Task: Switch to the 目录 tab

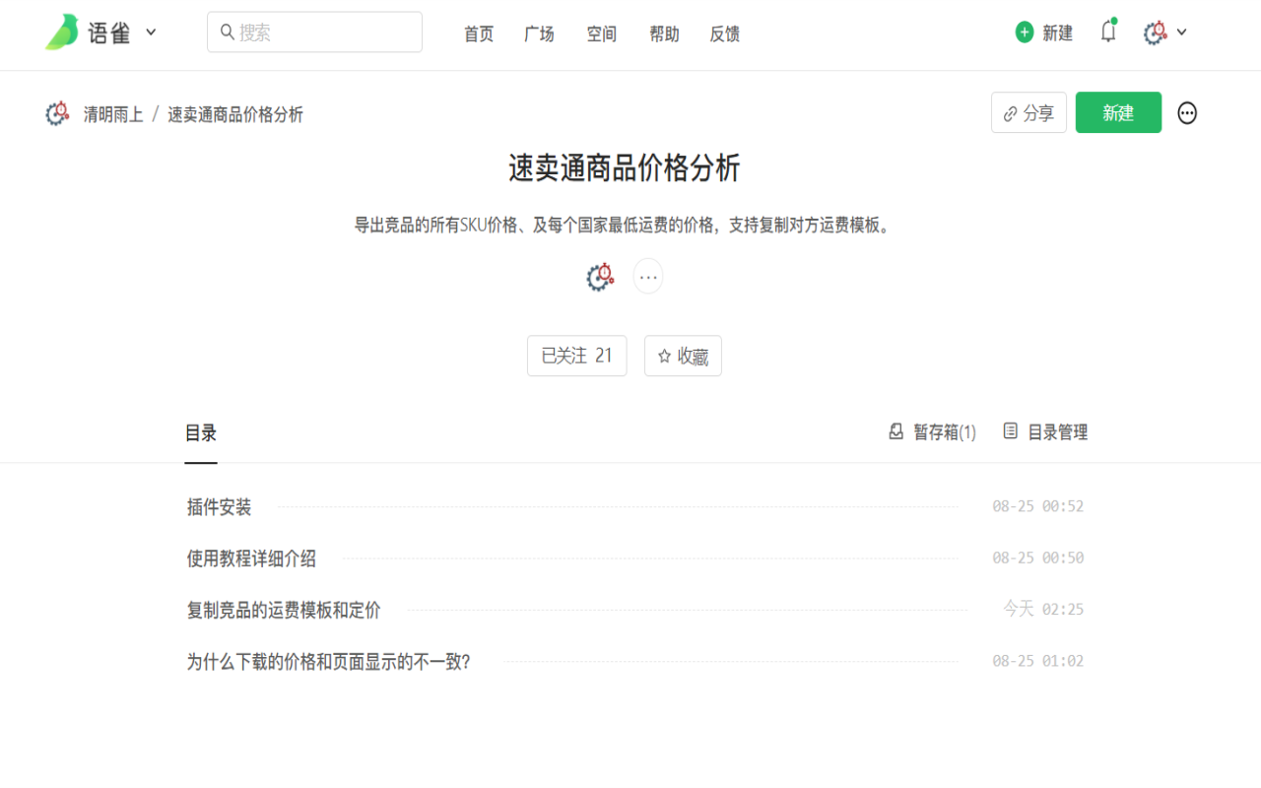Action: tap(201, 431)
